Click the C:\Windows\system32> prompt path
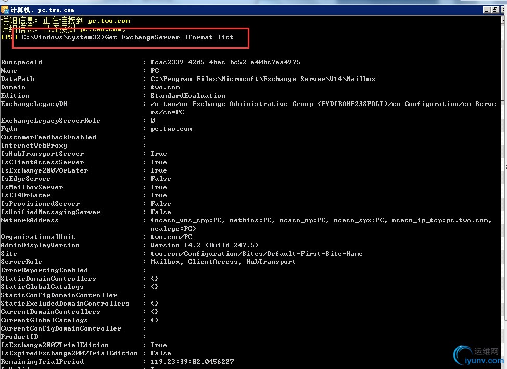Viewport: 507px width, 369px height. (63, 37)
